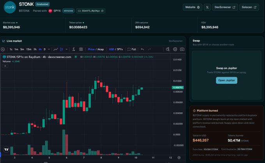
Task: Expand the timeframe dropdown arrow
Action: tap(49, 49)
